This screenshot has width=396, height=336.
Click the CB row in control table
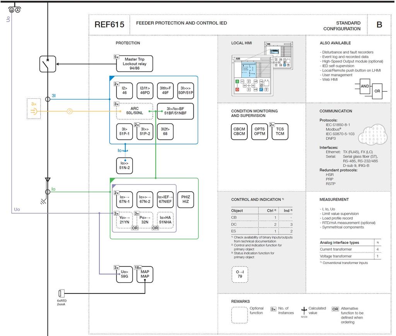[x=262, y=218]
